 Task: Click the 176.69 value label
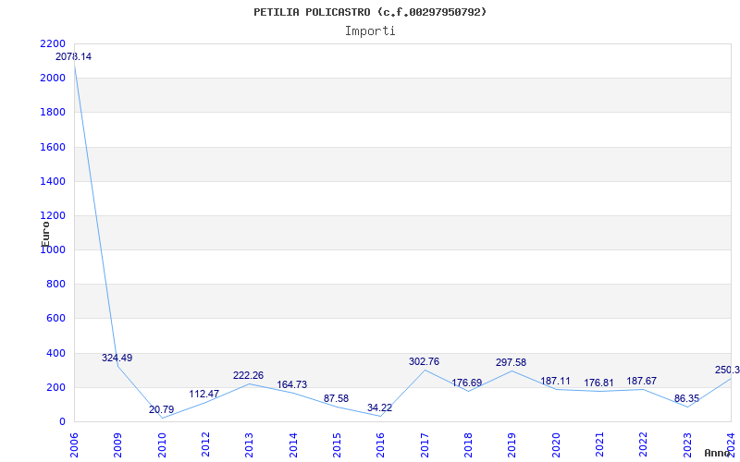[x=467, y=383]
